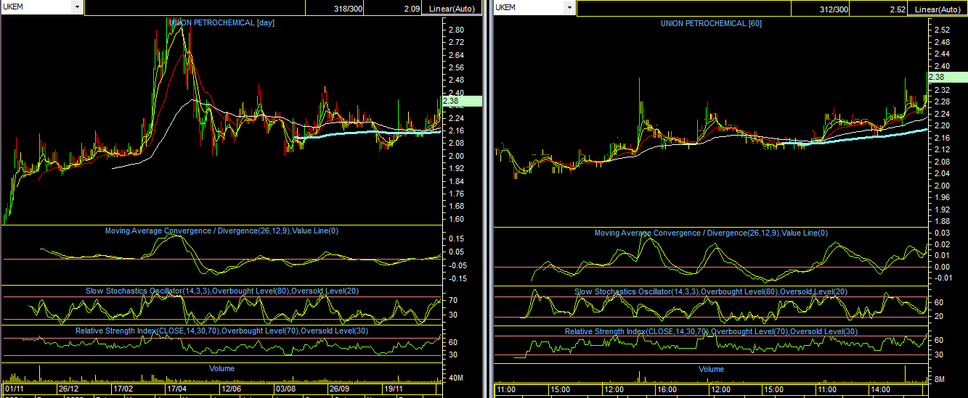Open the UKEM symbol dropdown in the daily chart
Image resolution: width=968 pixels, height=398 pixels.
point(78,7)
